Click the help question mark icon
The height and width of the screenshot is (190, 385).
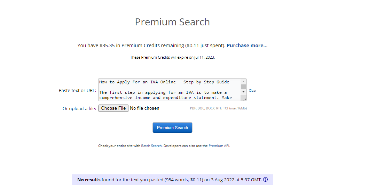[x=266, y=180]
